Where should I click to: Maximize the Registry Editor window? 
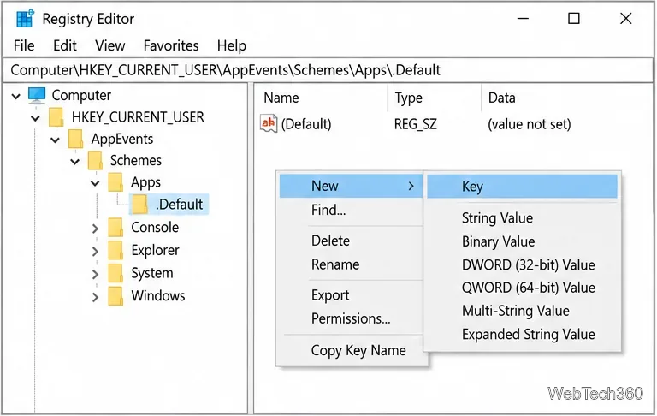574,19
